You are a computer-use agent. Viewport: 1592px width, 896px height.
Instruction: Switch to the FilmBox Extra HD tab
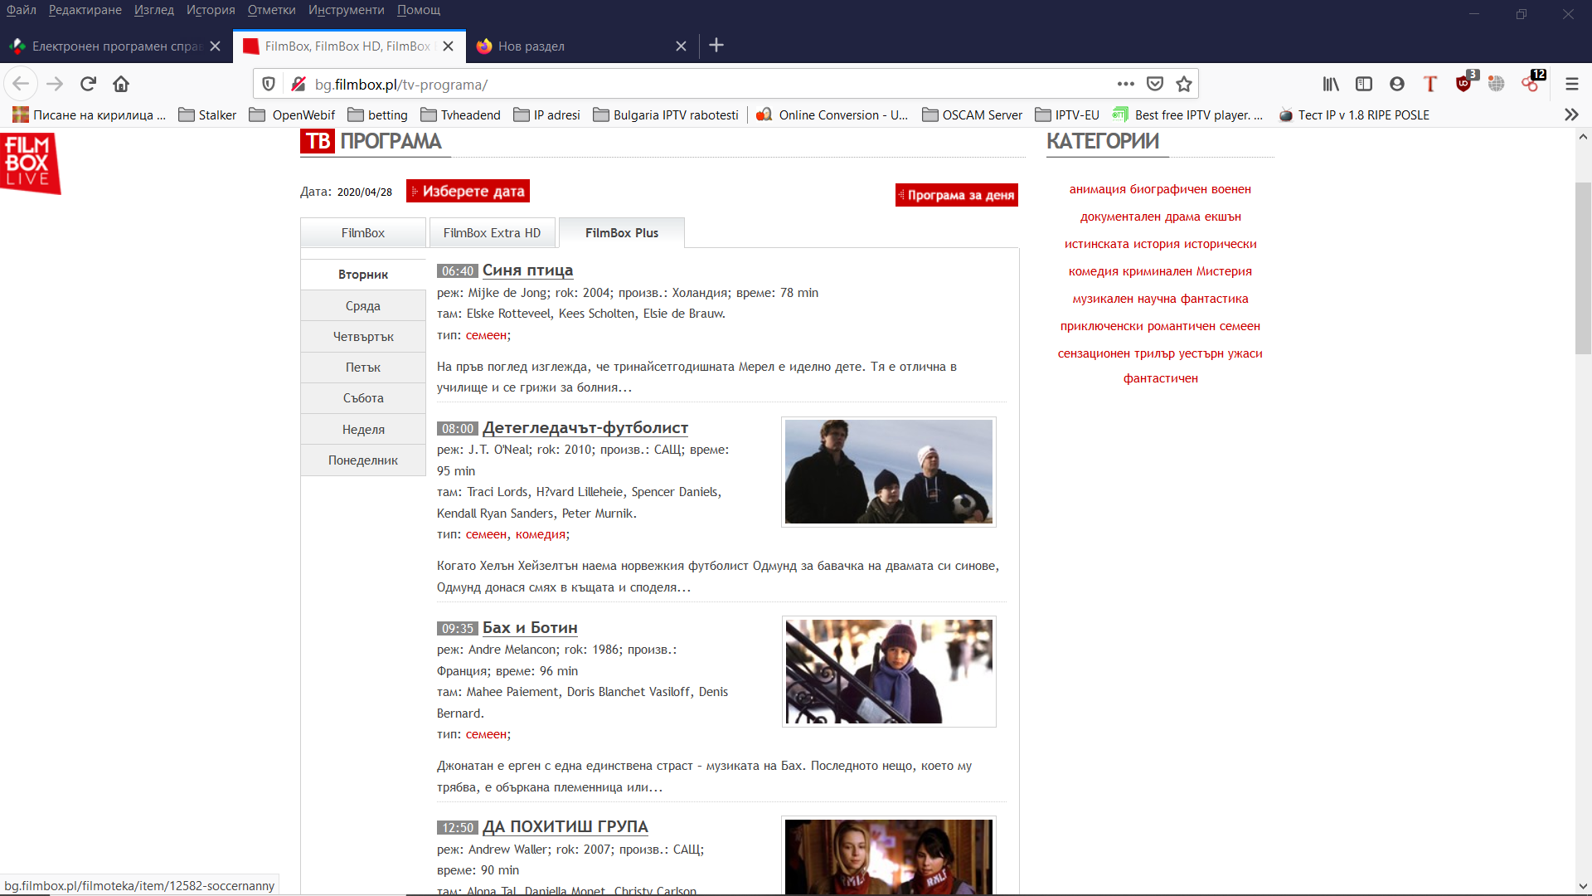492,233
